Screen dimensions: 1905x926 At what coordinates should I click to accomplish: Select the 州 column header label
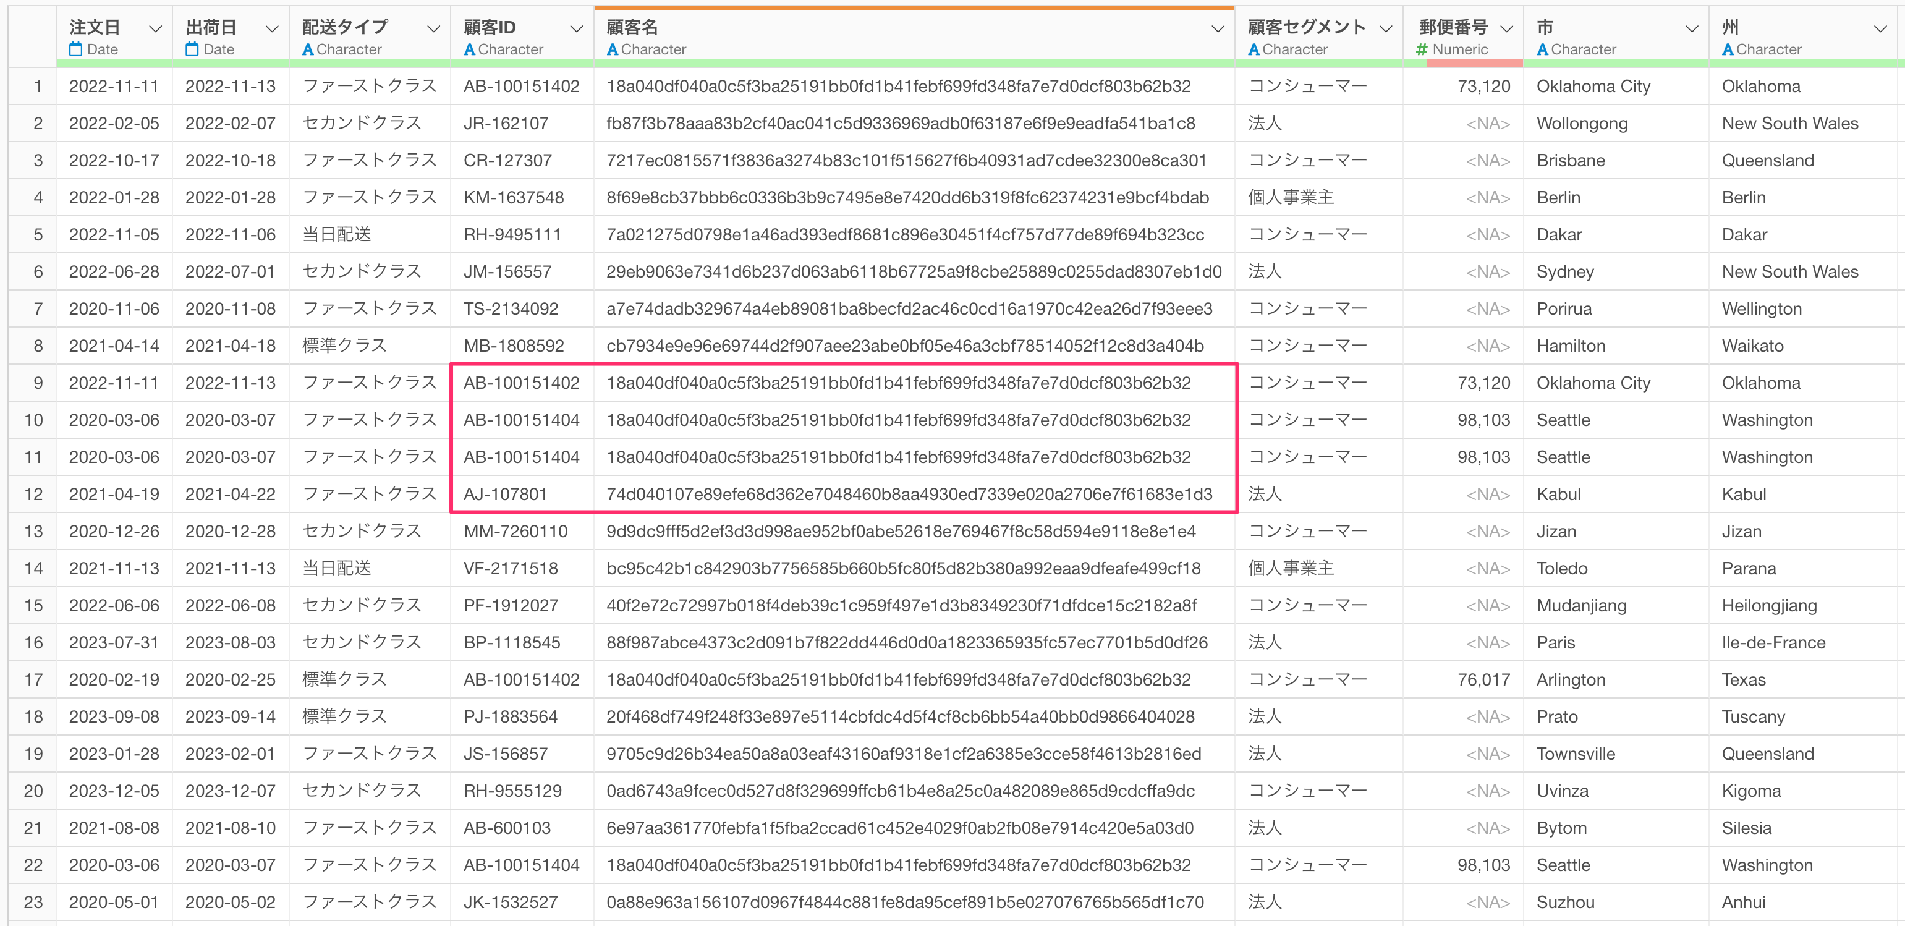click(1729, 27)
